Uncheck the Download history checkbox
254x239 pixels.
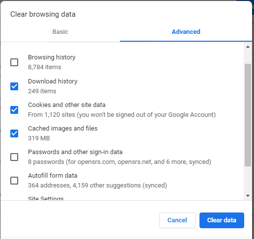tap(14, 86)
